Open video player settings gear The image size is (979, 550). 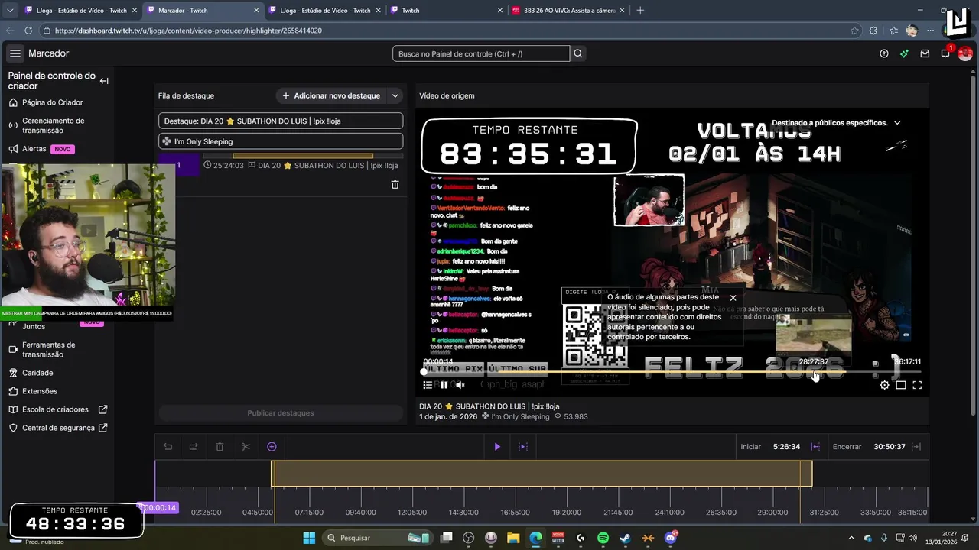coord(885,385)
